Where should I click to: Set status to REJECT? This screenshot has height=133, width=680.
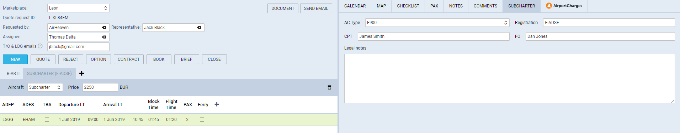tap(71, 59)
